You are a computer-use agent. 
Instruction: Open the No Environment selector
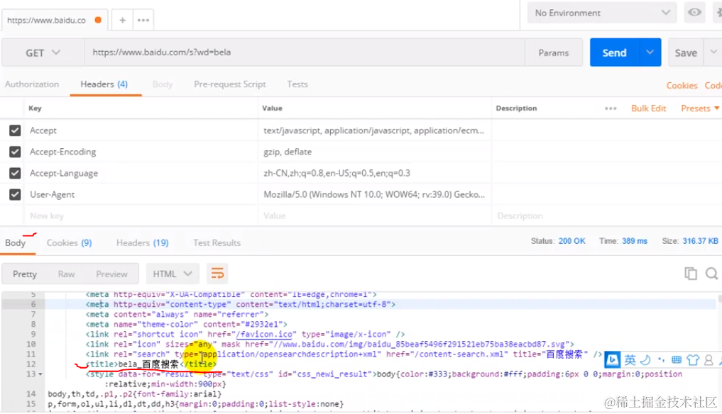(x=602, y=13)
